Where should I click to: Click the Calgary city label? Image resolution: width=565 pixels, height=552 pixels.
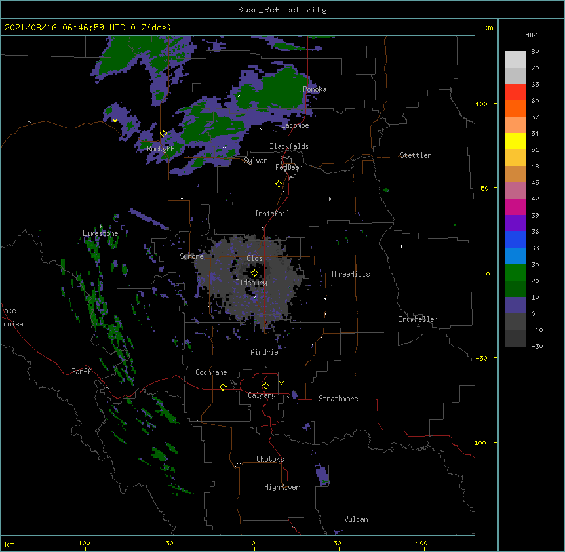coord(262,395)
